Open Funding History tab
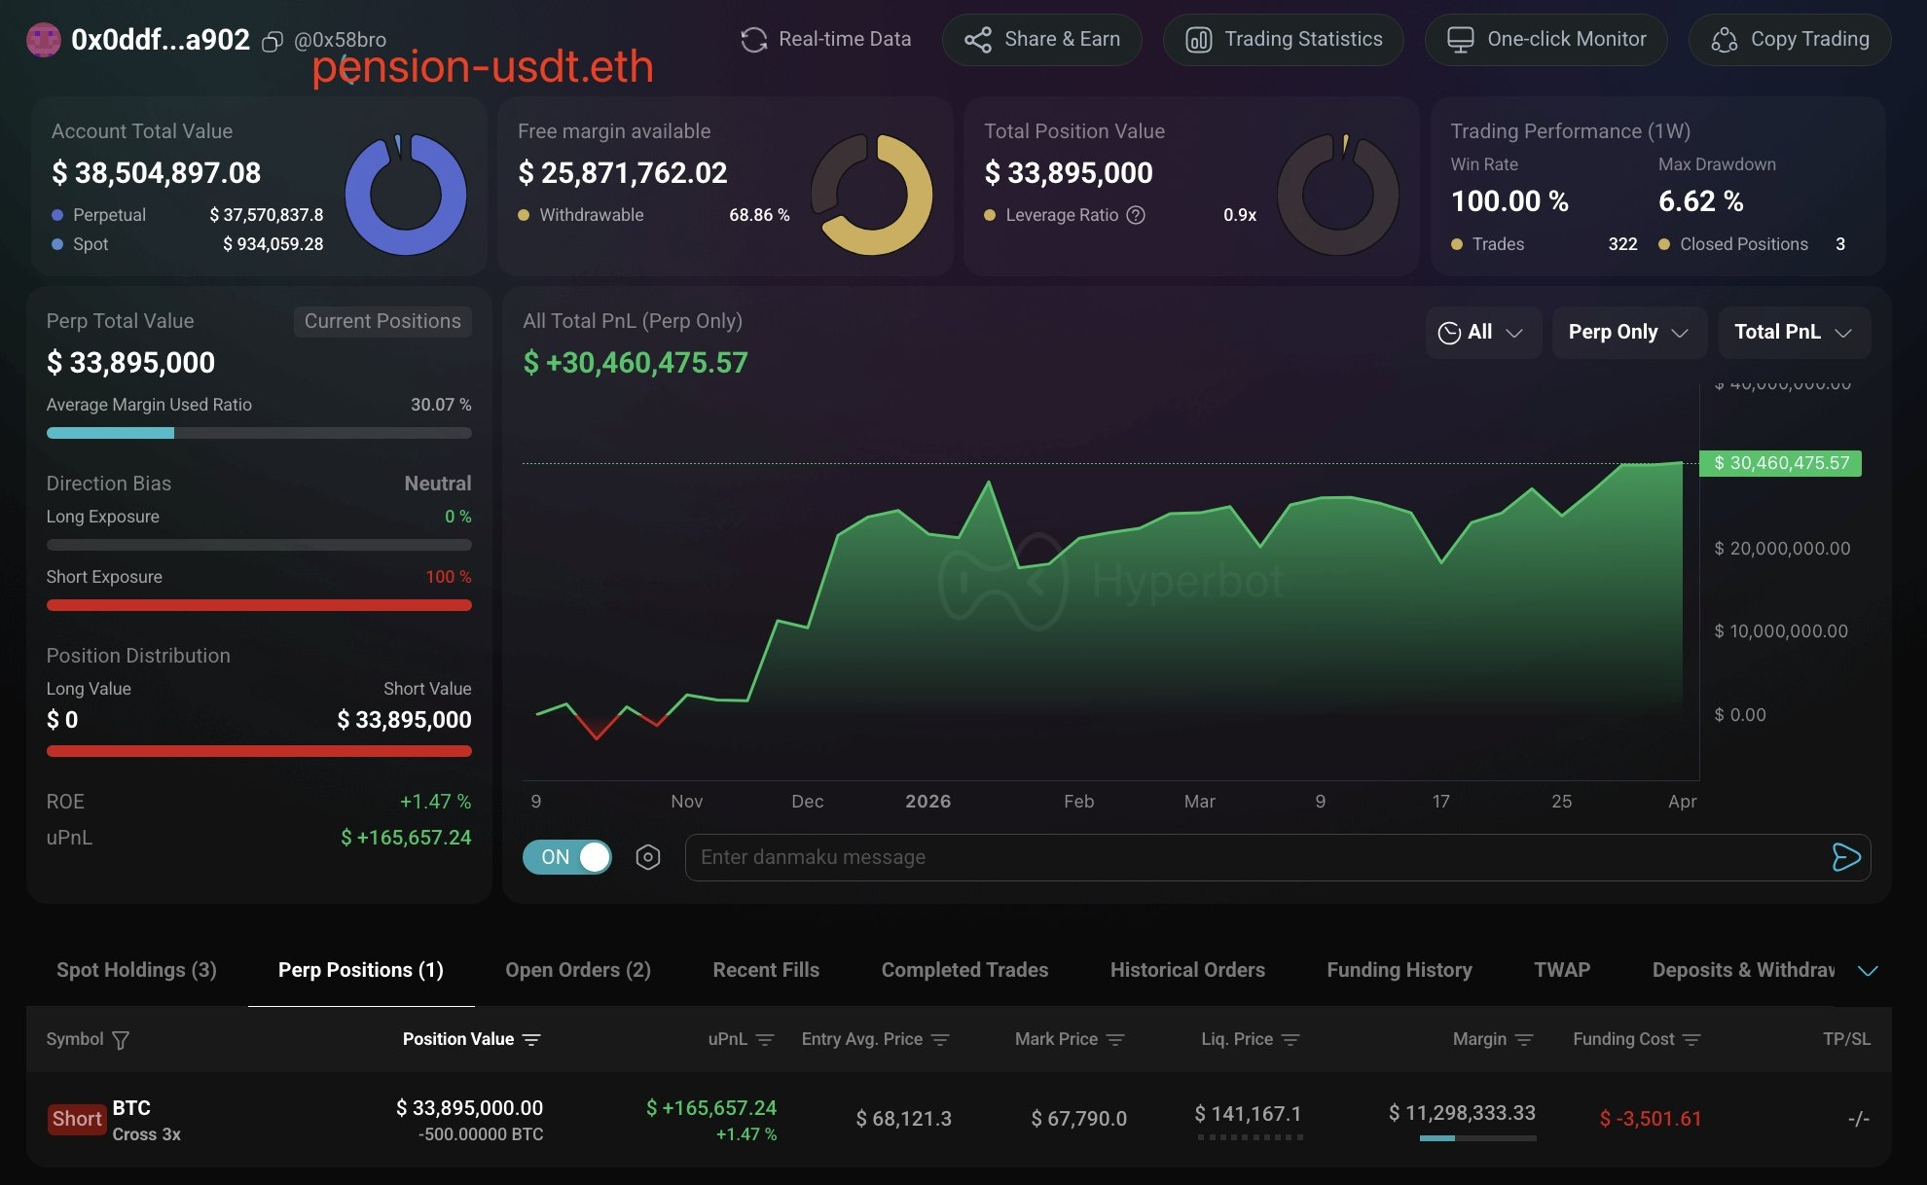 click(1399, 970)
